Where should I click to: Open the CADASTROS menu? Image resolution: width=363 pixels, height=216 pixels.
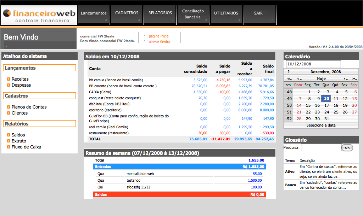click(x=127, y=14)
